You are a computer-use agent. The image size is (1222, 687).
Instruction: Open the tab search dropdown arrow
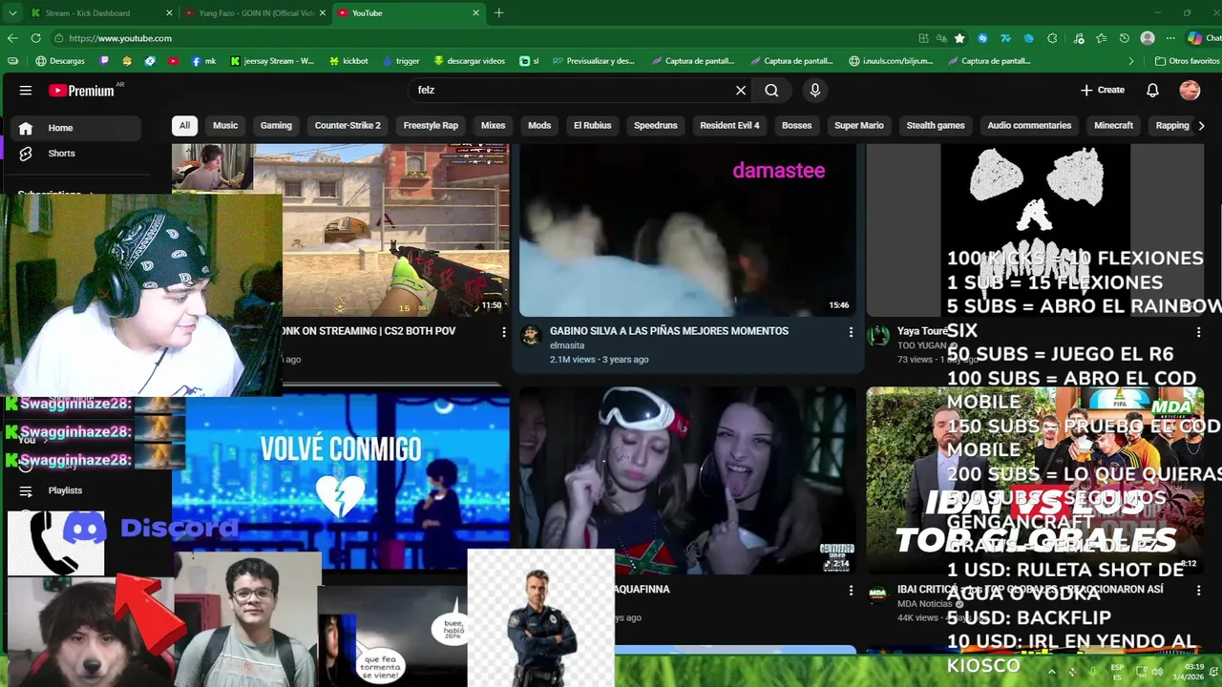[12, 13]
